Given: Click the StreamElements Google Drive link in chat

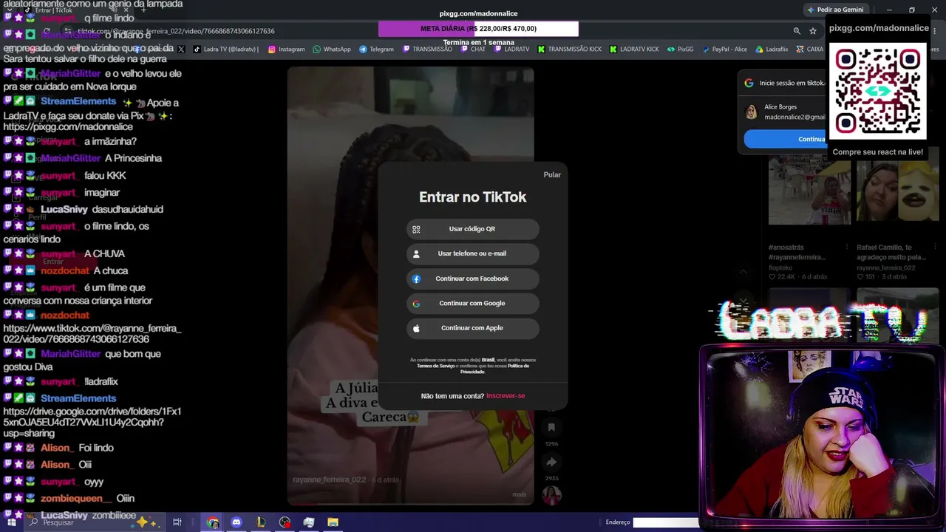Looking at the screenshot, I should pos(92,421).
